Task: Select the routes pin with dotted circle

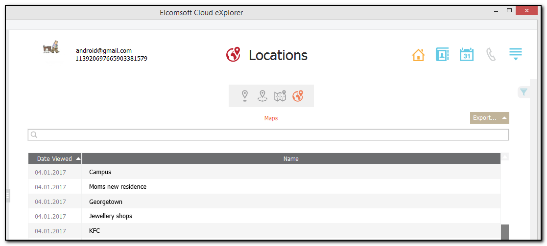Action: [262, 96]
